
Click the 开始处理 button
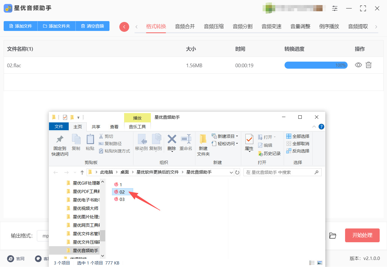pyautogui.click(x=362, y=235)
